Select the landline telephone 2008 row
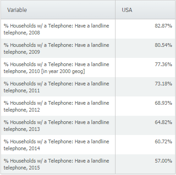Image resolution: width=176 pixels, height=175 pixels. [x=88, y=29]
